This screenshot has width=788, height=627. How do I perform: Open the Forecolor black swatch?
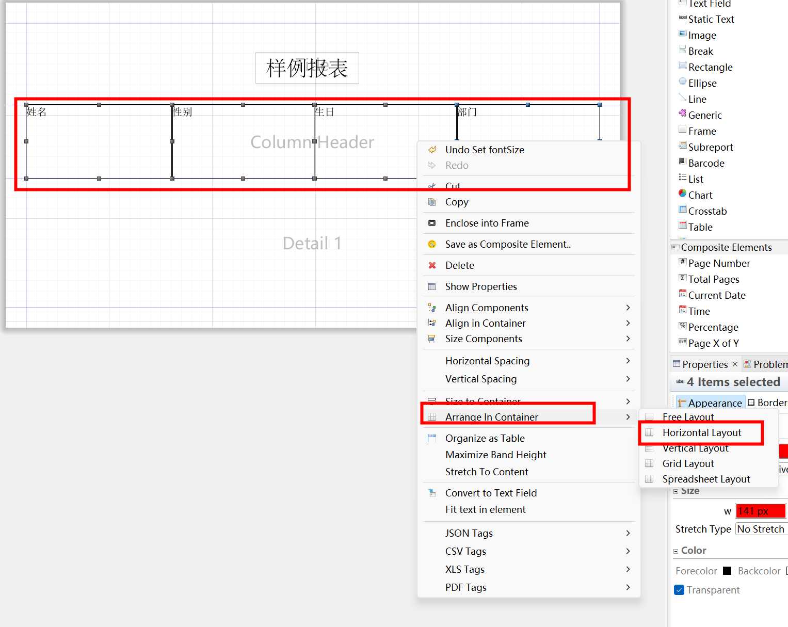click(727, 571)
